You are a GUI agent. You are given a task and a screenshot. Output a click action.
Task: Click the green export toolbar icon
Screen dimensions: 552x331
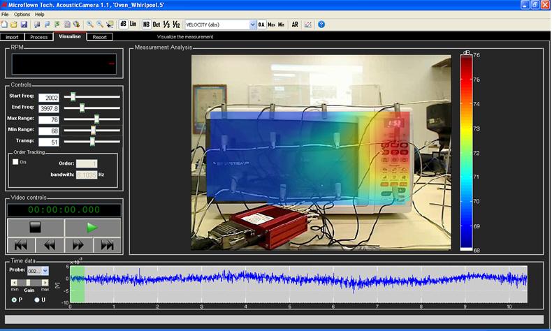[x=57, y=24]
